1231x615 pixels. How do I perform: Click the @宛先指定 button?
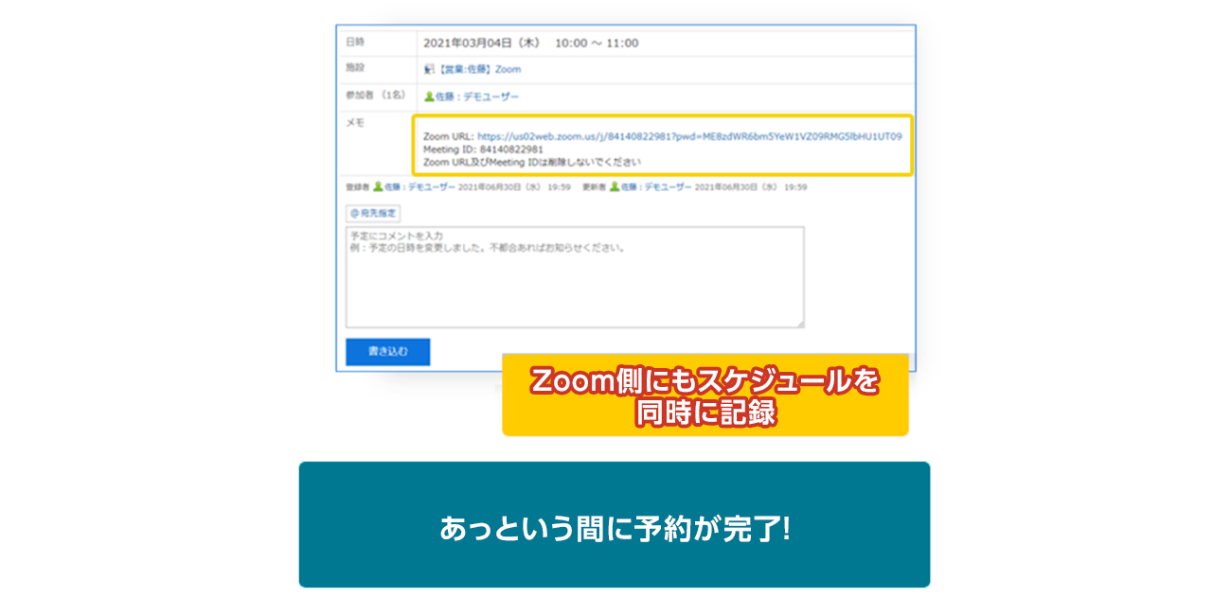tap(373, 214)
